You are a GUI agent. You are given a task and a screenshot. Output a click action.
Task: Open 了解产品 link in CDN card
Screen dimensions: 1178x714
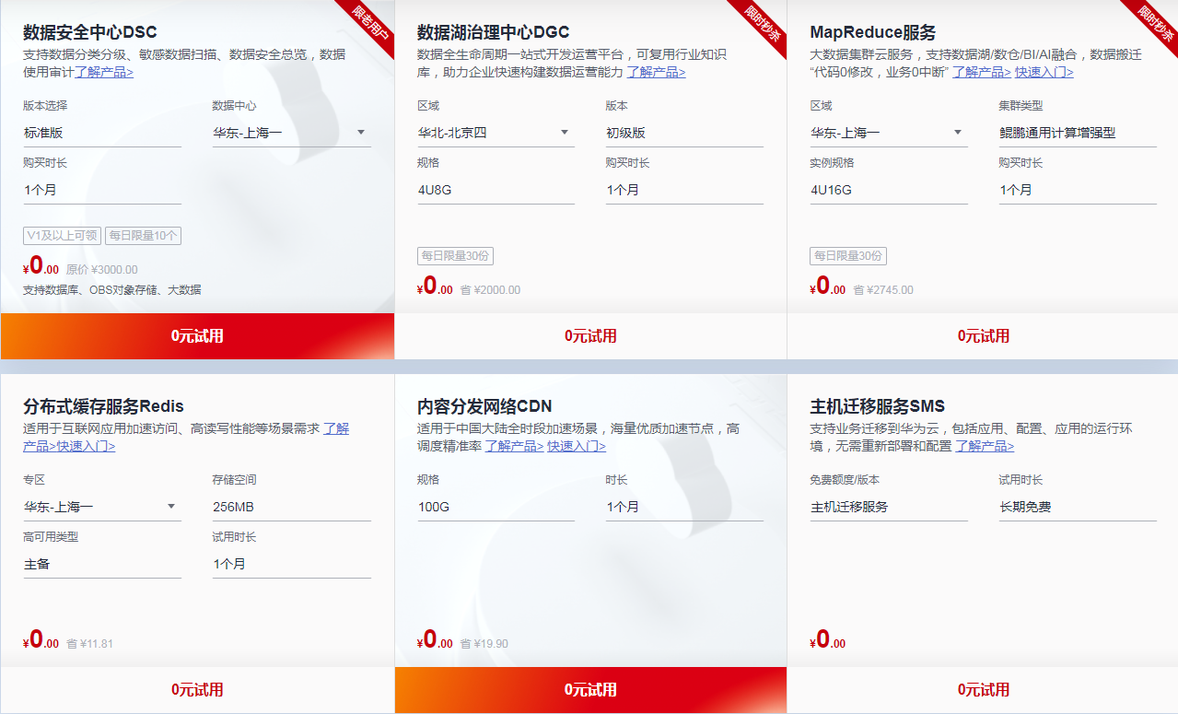click(x=514, y=446)
